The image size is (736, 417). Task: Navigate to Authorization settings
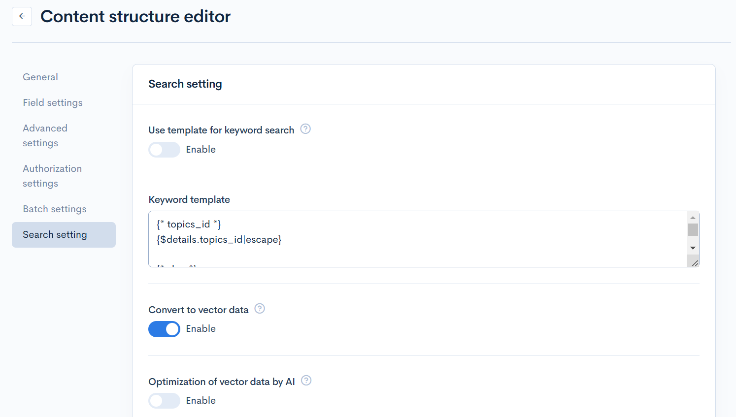[x=52, y=176]
